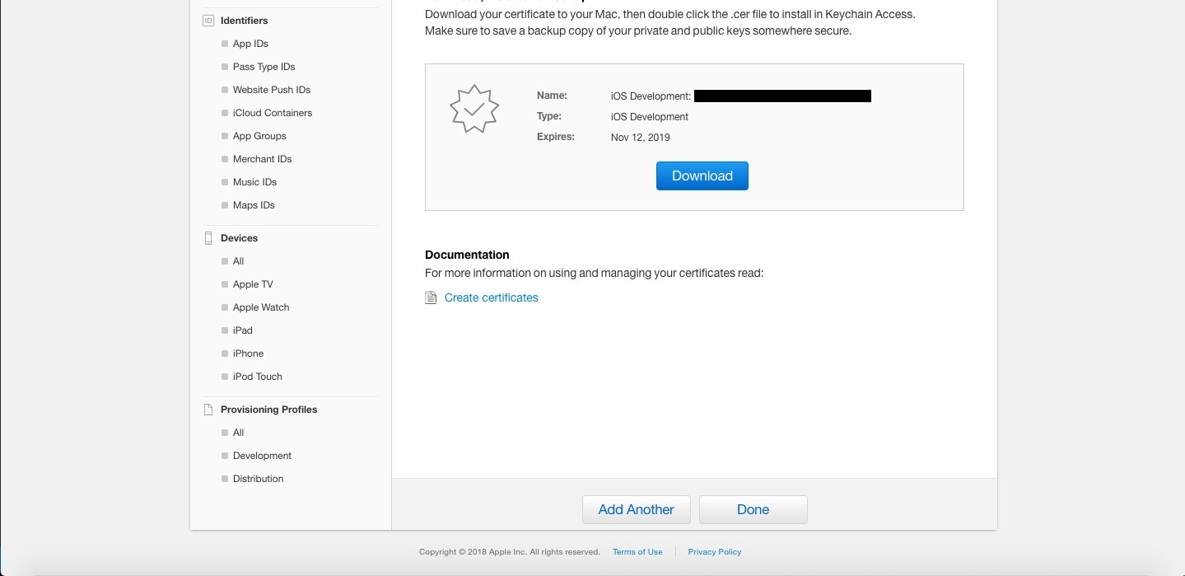Open the Privacy Policy link
Screen dimensions: 1185x576
[x=715, y=552]
